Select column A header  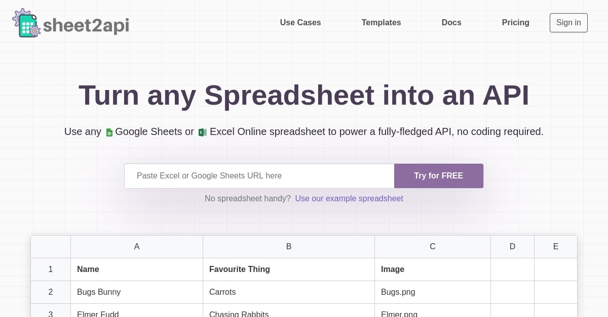(137, 247)
